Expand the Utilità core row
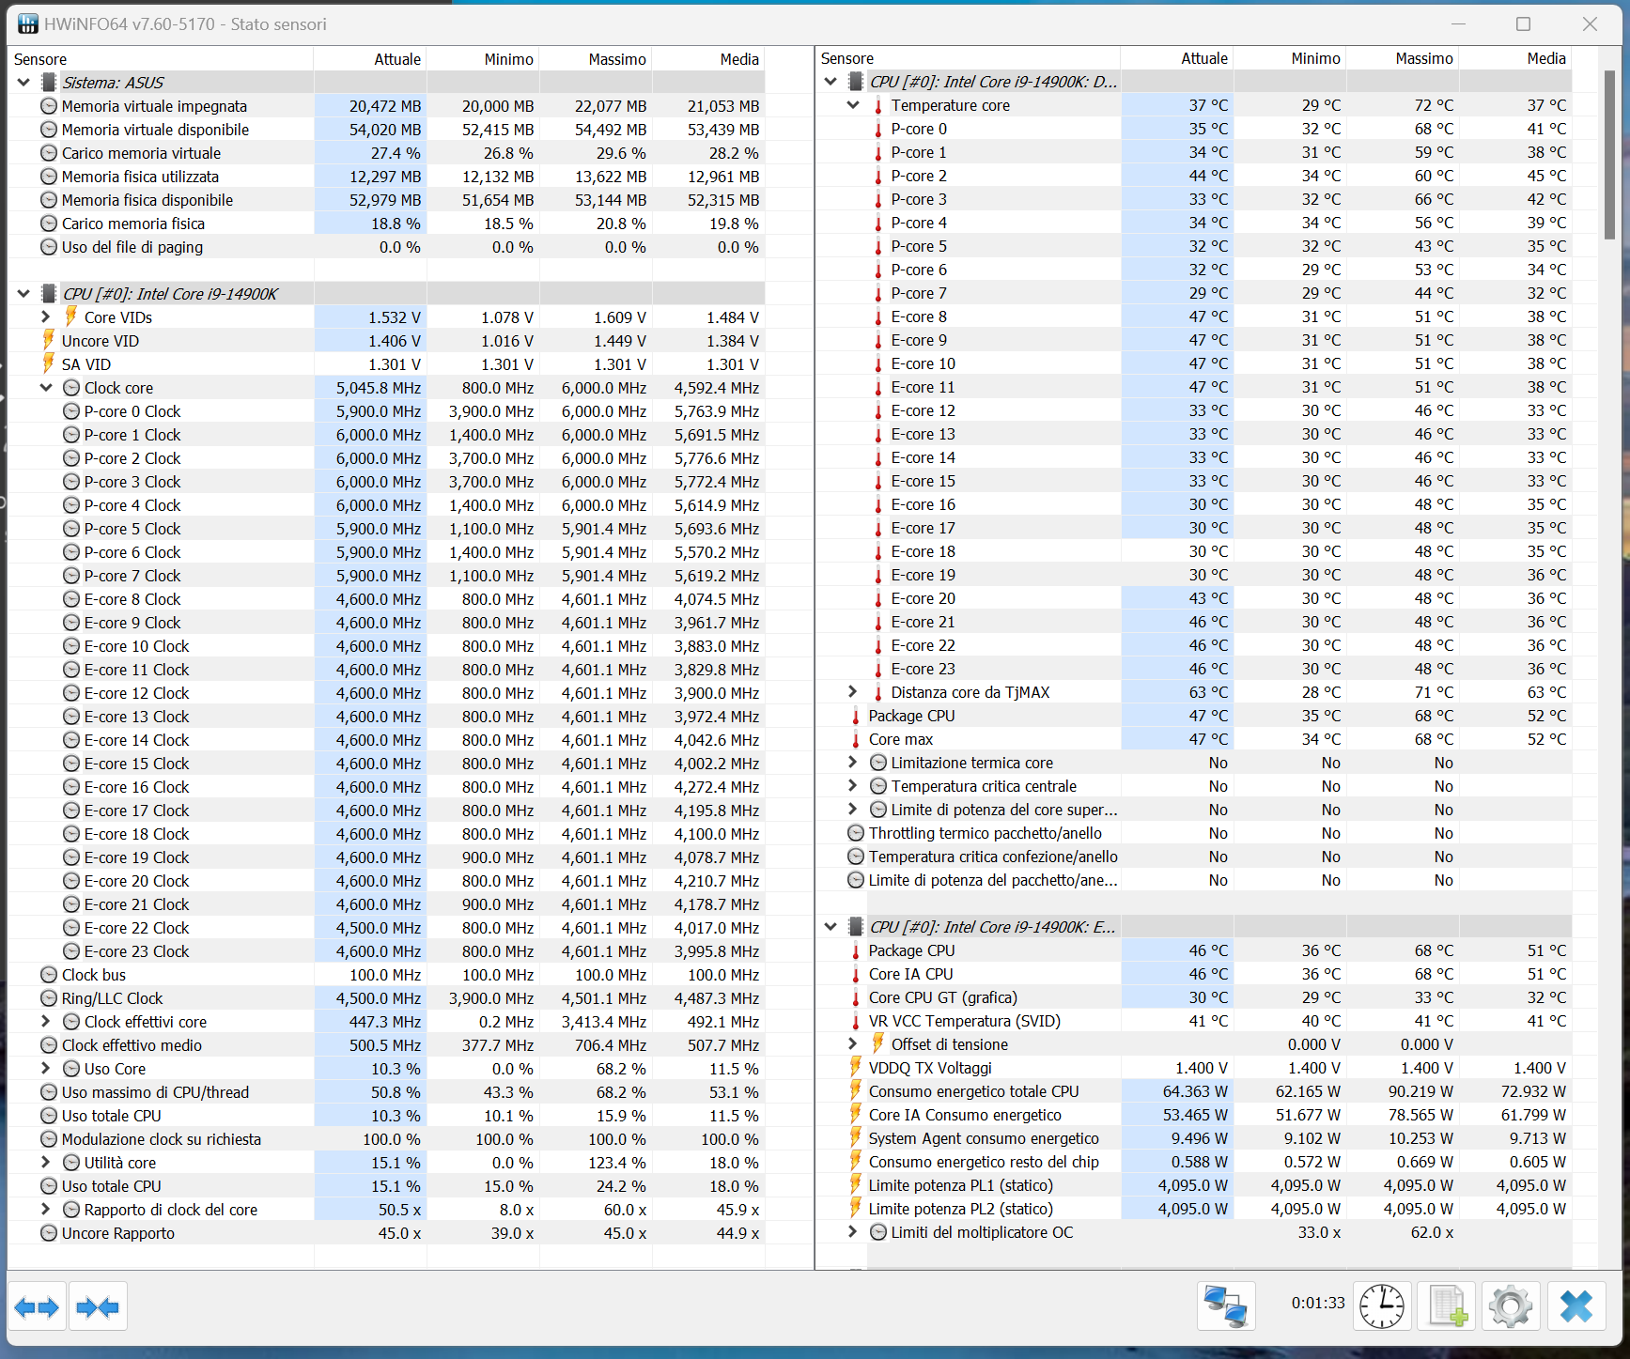The image size is (1630, 1359). (x=46, y=1163)
